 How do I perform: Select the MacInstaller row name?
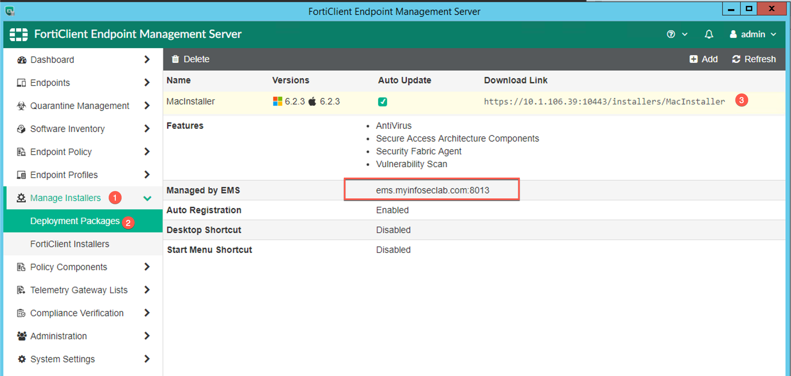coord(191,102)
